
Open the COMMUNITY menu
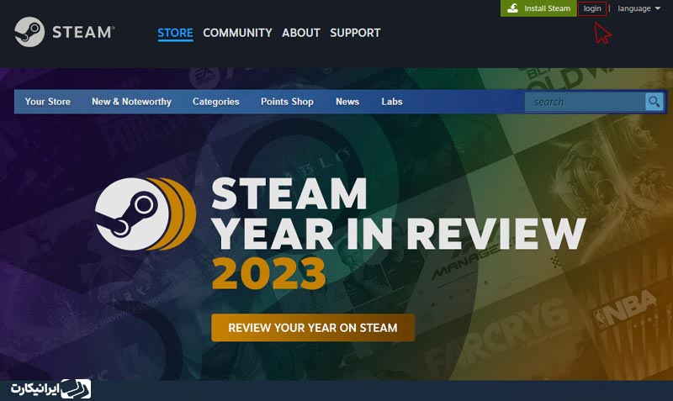237,33
